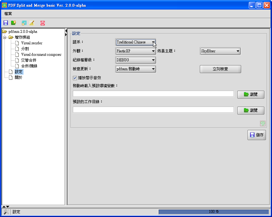Click the page icon beside Visual reorder
The height and width of the screenshot is (217, 272).
17,43
